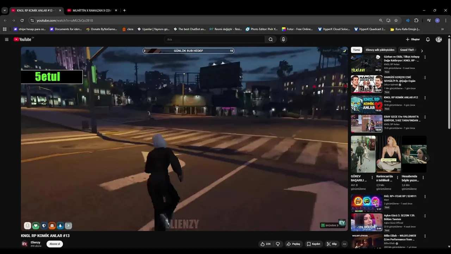Screen dimensions: 451x254
Task: Open the Extensions puzzle icon
Action: point(416,20)
